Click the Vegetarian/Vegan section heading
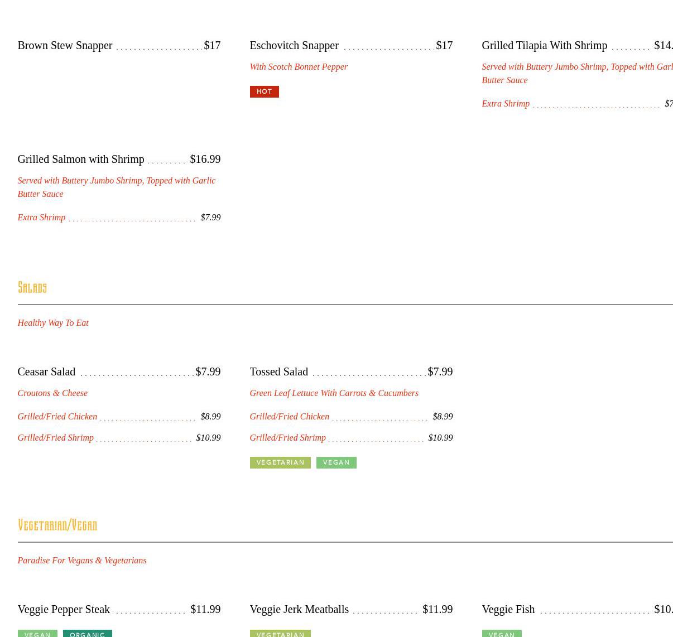This screenshot has height=637, width=673. [x=57, y=525]
